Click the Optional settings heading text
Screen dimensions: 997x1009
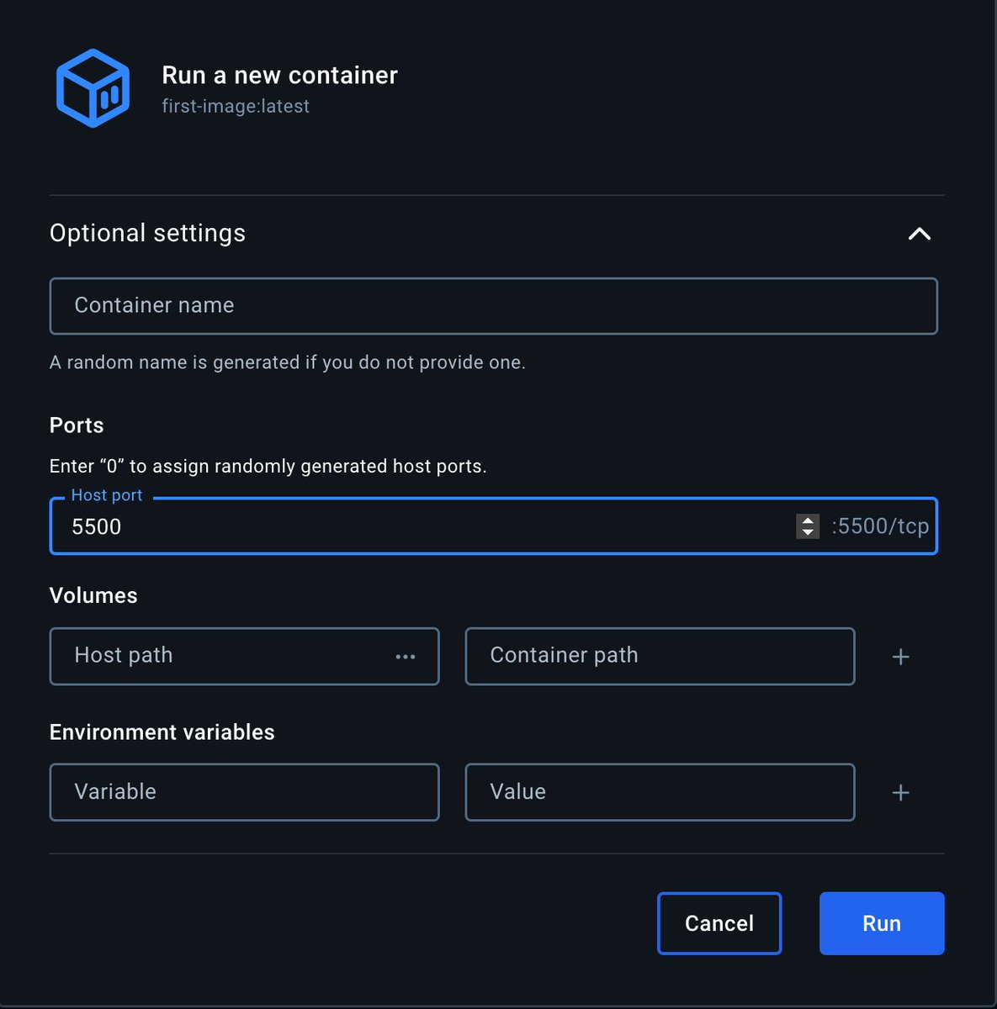click(x=147, y=233)
